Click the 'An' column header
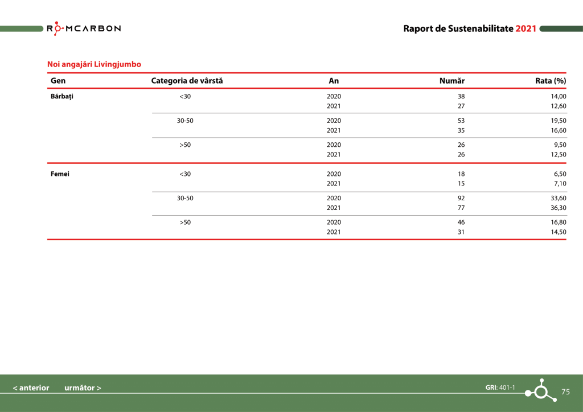The width and height of the screenshot is (583, 412). 334,81
